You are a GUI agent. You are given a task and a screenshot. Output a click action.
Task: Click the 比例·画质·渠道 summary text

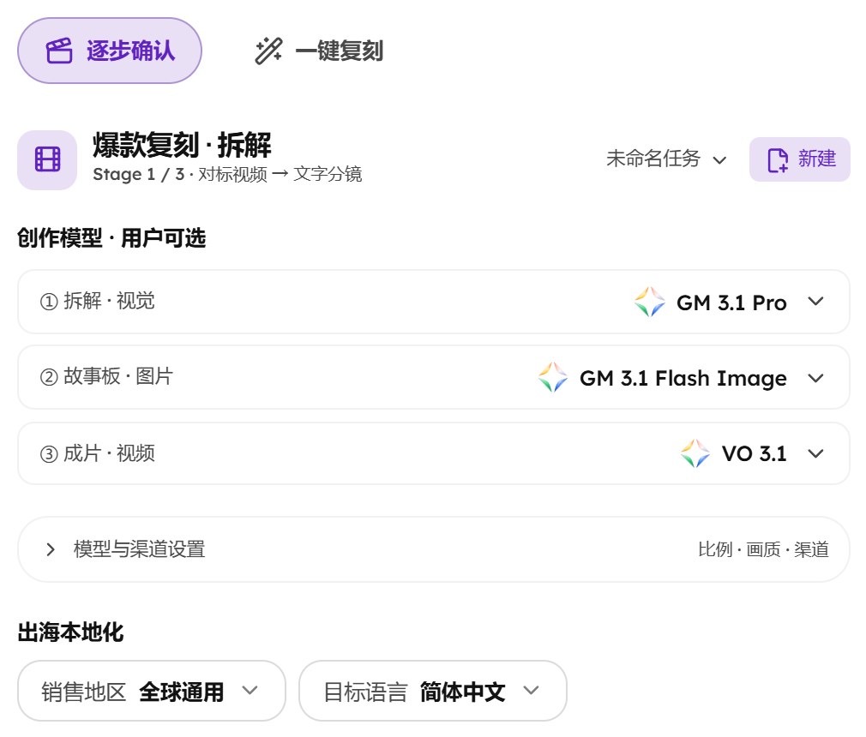point(763,549)
